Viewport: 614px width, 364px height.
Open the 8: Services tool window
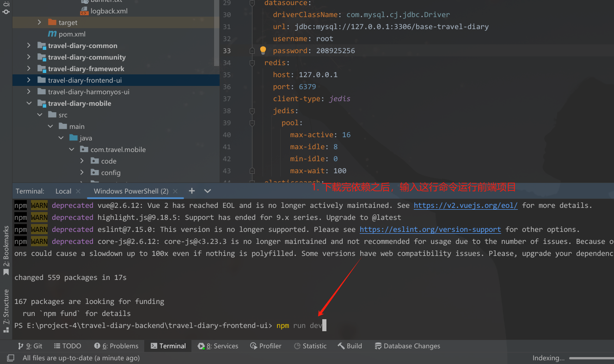click(218, 346)
